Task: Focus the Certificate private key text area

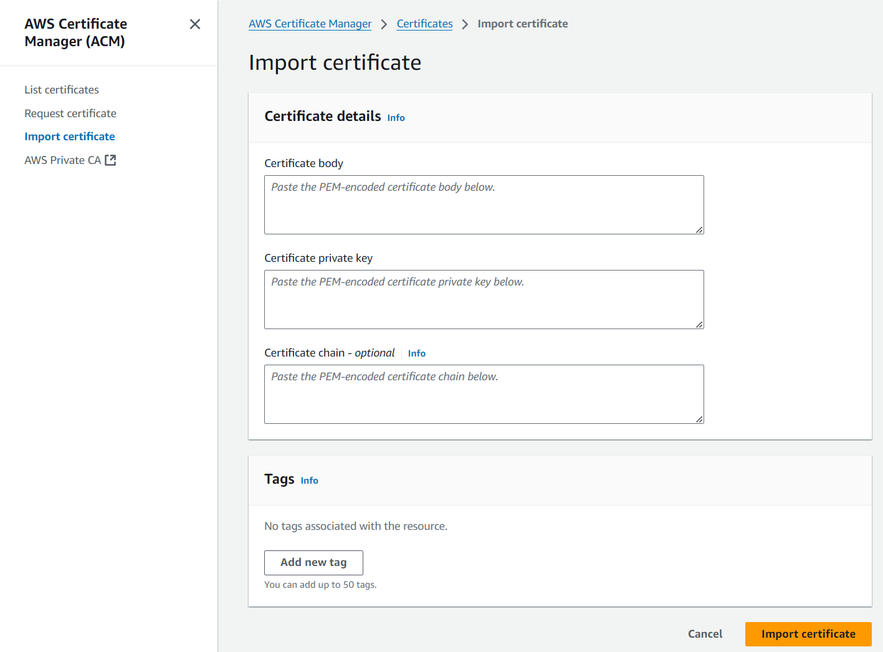Action: [484, 300]
